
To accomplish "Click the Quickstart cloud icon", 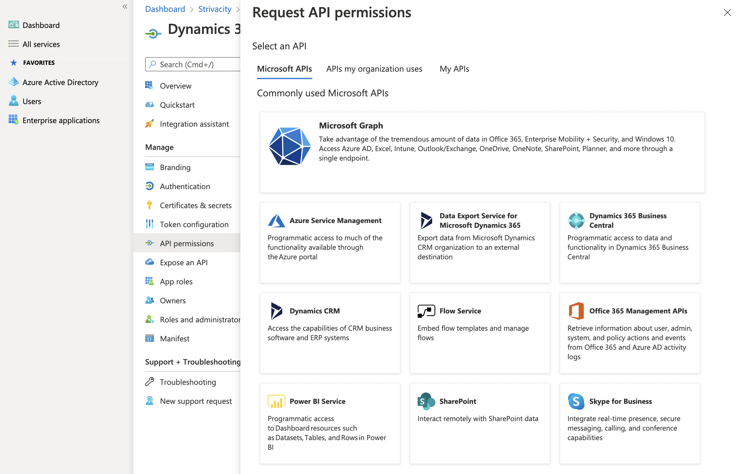I will click(149, 105).
